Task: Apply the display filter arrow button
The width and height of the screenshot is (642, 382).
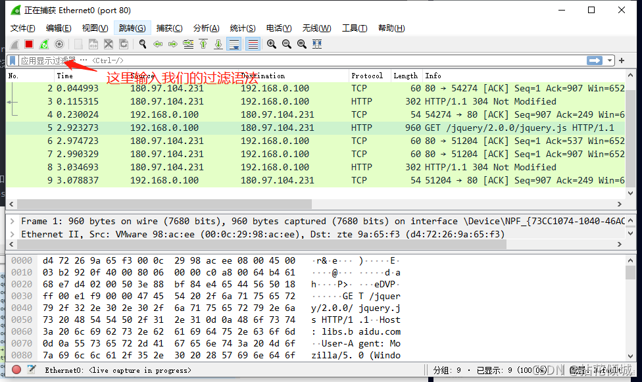Action: click(595, 60)
